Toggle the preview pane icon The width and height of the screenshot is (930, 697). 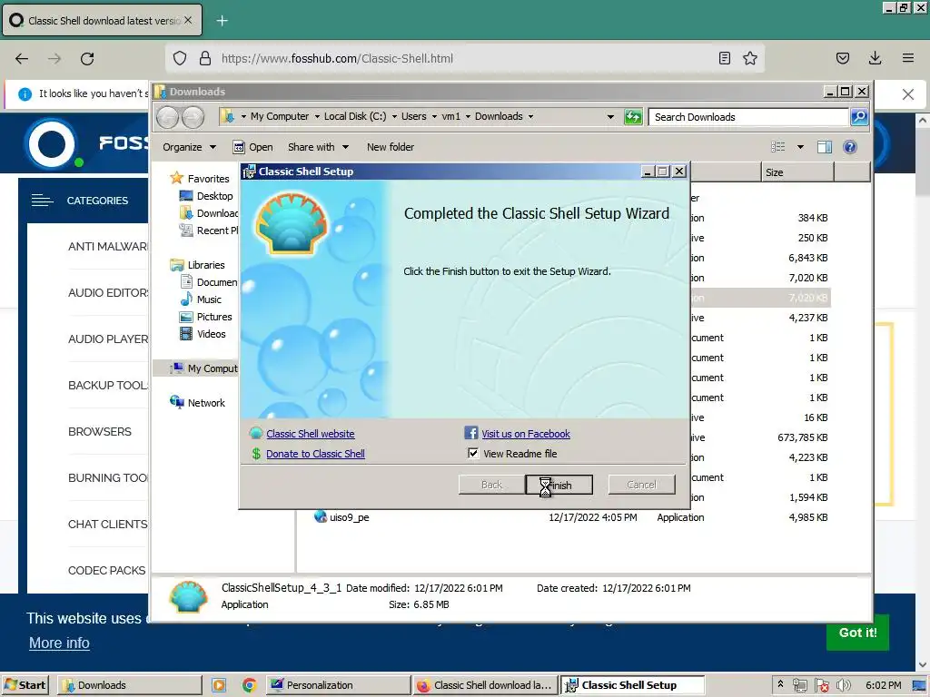click(825, 147)
